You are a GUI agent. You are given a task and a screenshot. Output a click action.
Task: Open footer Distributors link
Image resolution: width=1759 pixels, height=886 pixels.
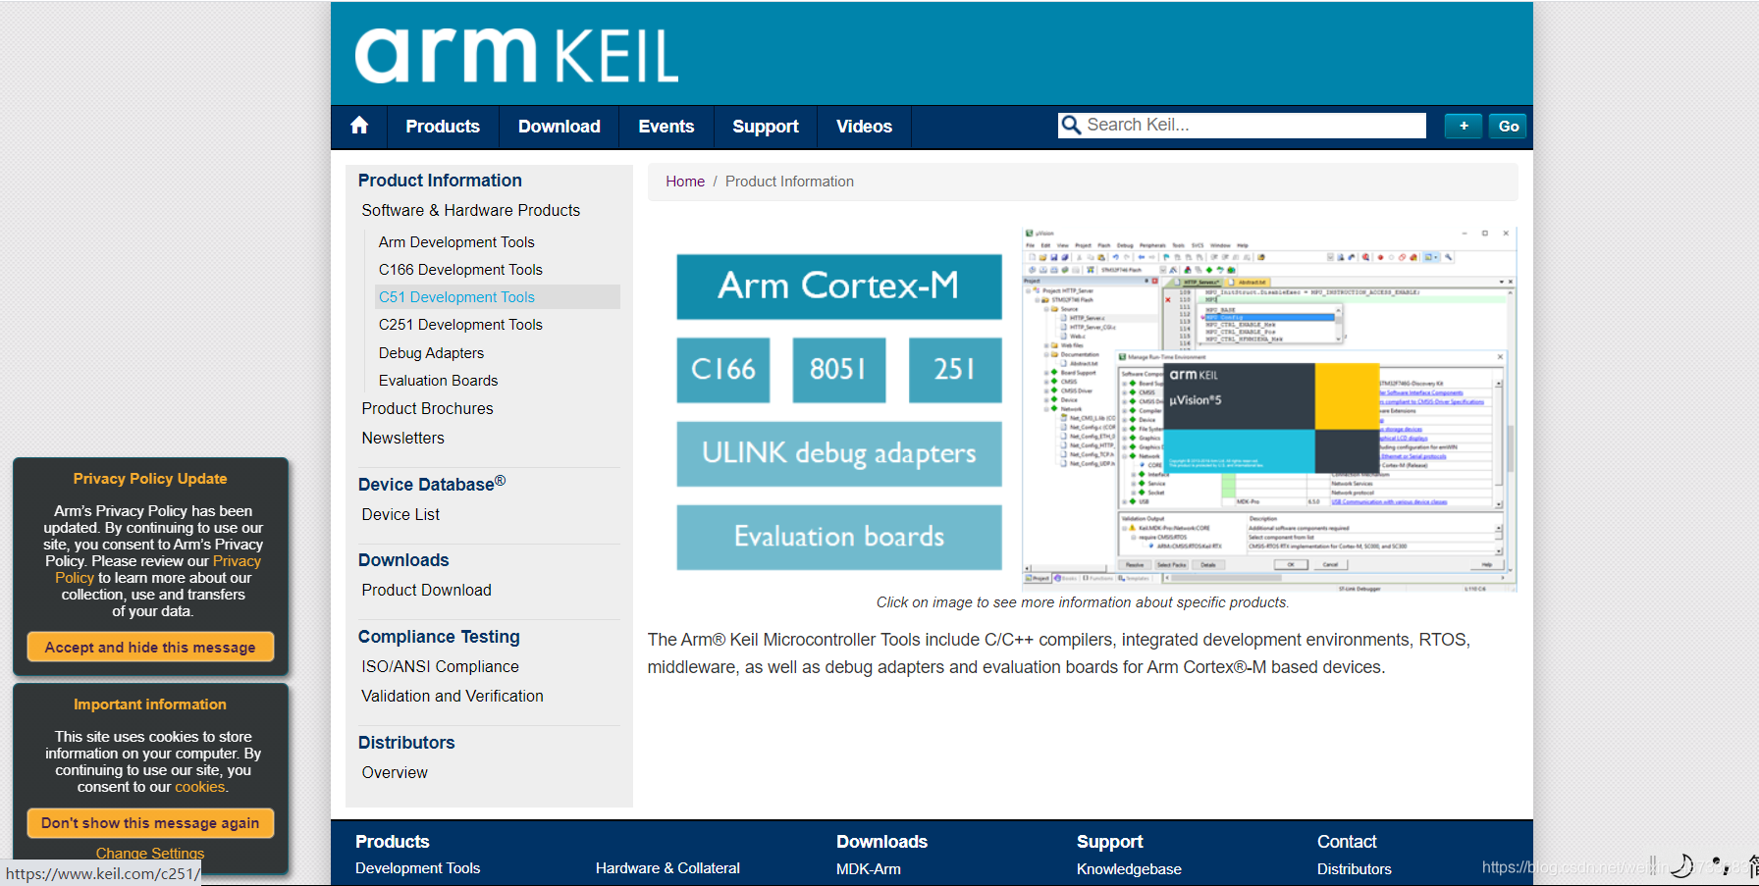click(1355, 869)
